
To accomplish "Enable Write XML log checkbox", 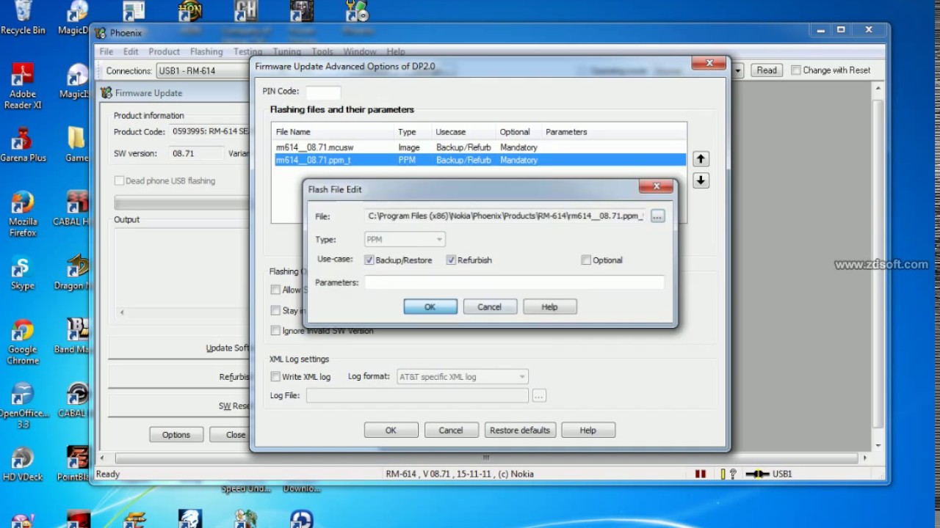I will 275,377.
